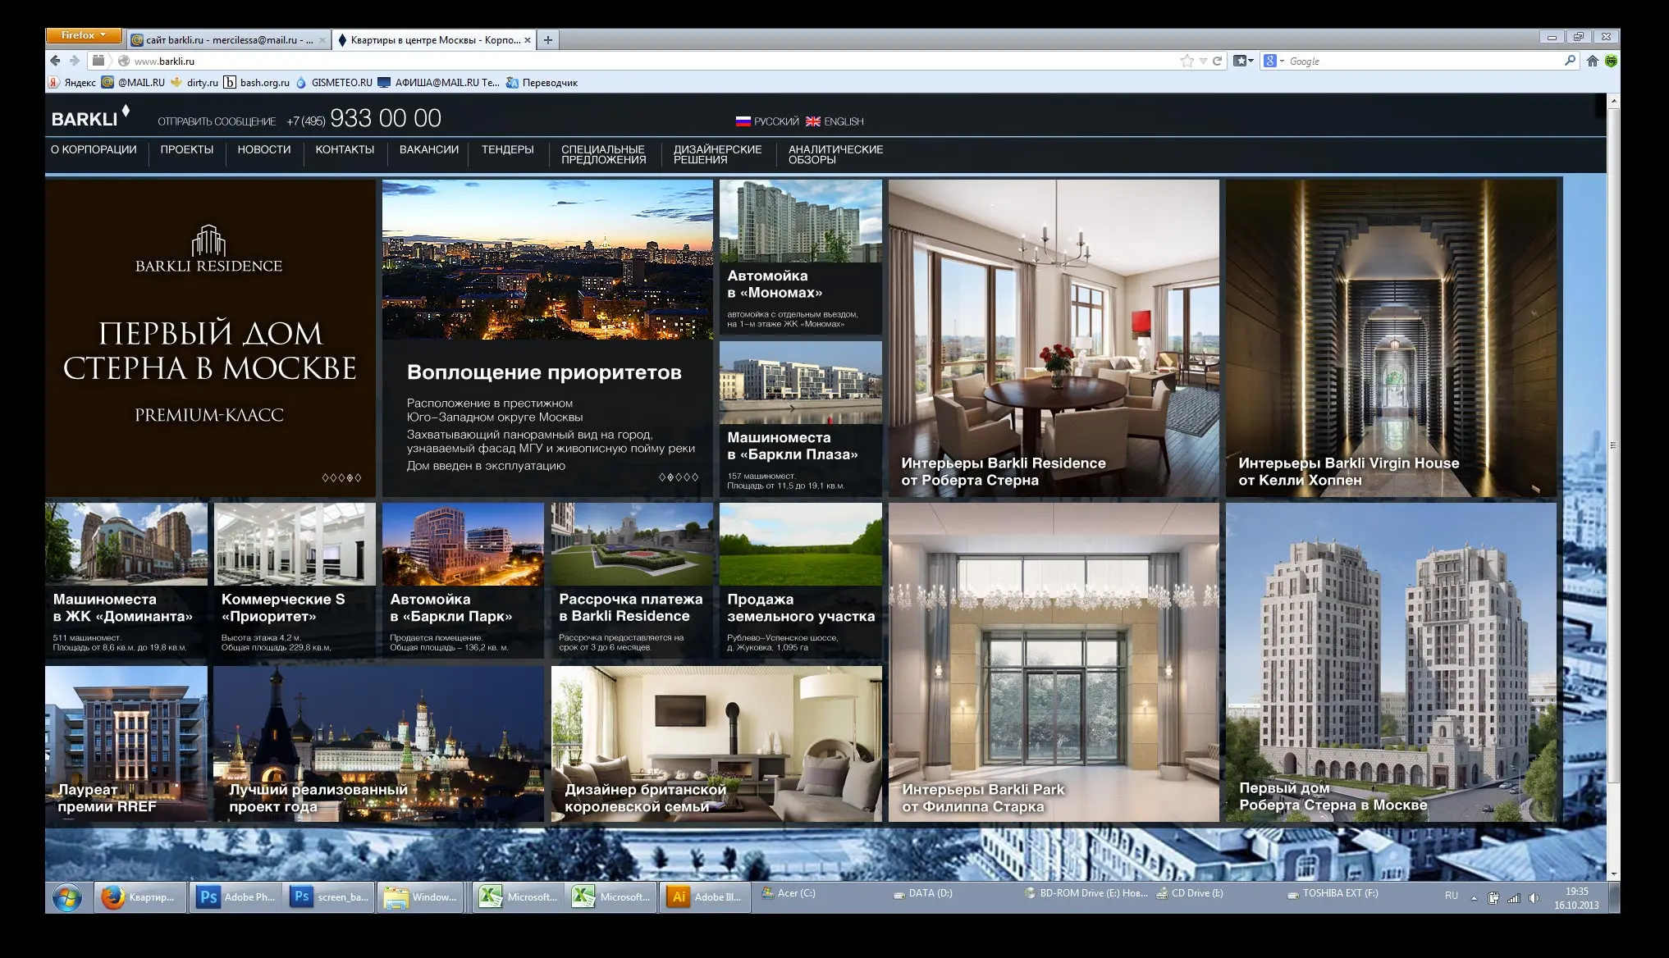Click the green bug add-on icon
This screenshot has height=958, width=1669.
point(1611,61)
